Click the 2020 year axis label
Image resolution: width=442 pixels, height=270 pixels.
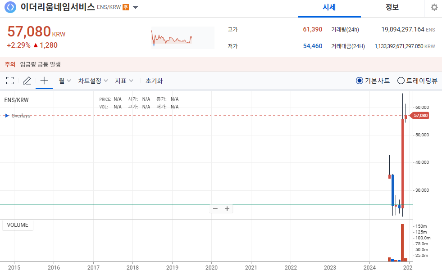pyautogui.click(x=211, y=267)
